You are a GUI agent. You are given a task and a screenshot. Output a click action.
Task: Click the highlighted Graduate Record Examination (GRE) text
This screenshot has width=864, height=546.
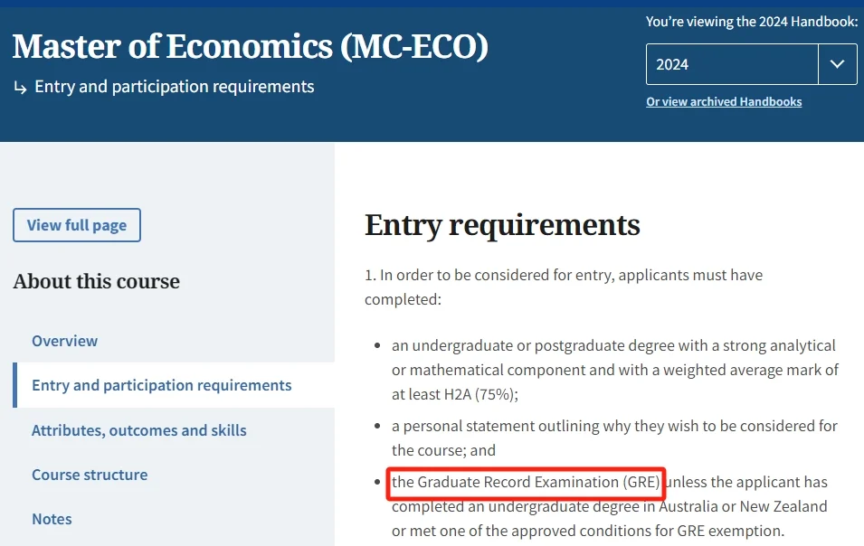coord(526,483)
